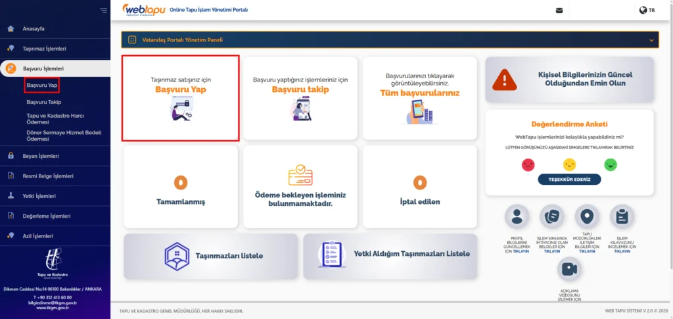Select Başvuru Yap in the sidebar submenu

(x=41, y=86)
